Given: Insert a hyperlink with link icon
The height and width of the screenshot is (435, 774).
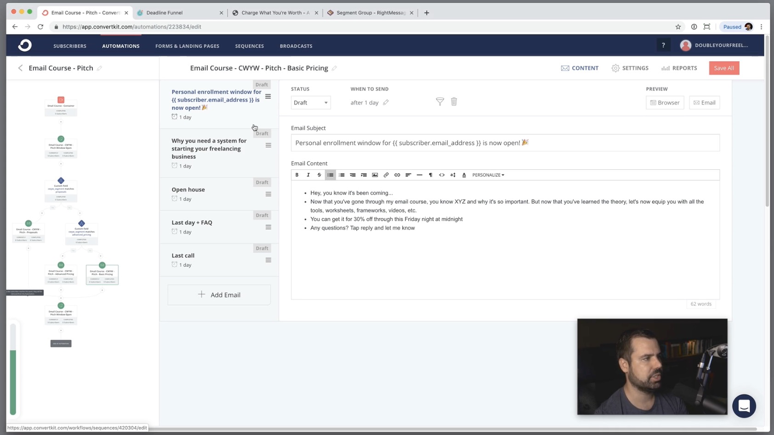Looking at the screenshot, I should 397,175.
